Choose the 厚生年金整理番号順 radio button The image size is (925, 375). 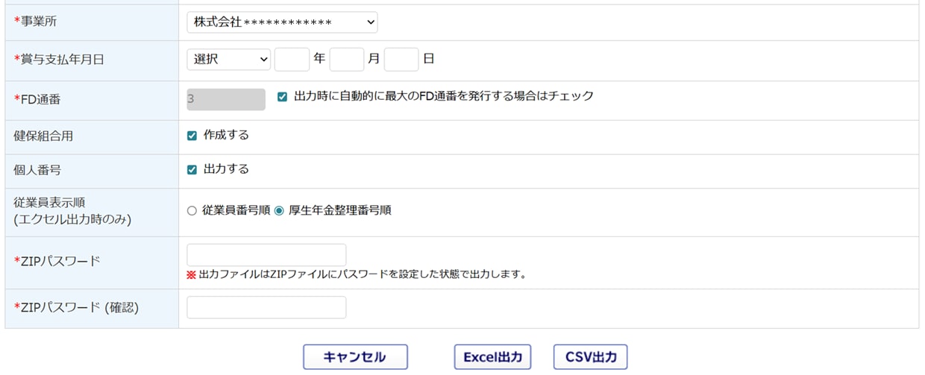point(279,211)
